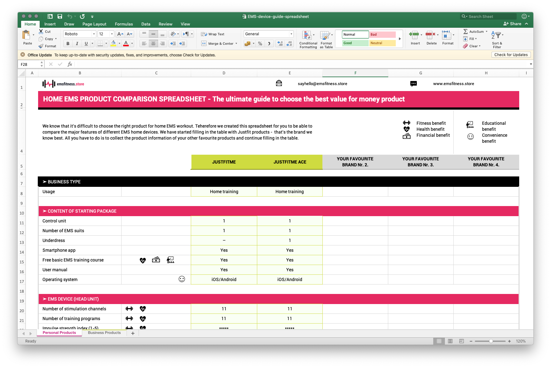551x368 pixels.
Task: Open the Formulas ribbon tab
Action: tap(124, 24)
